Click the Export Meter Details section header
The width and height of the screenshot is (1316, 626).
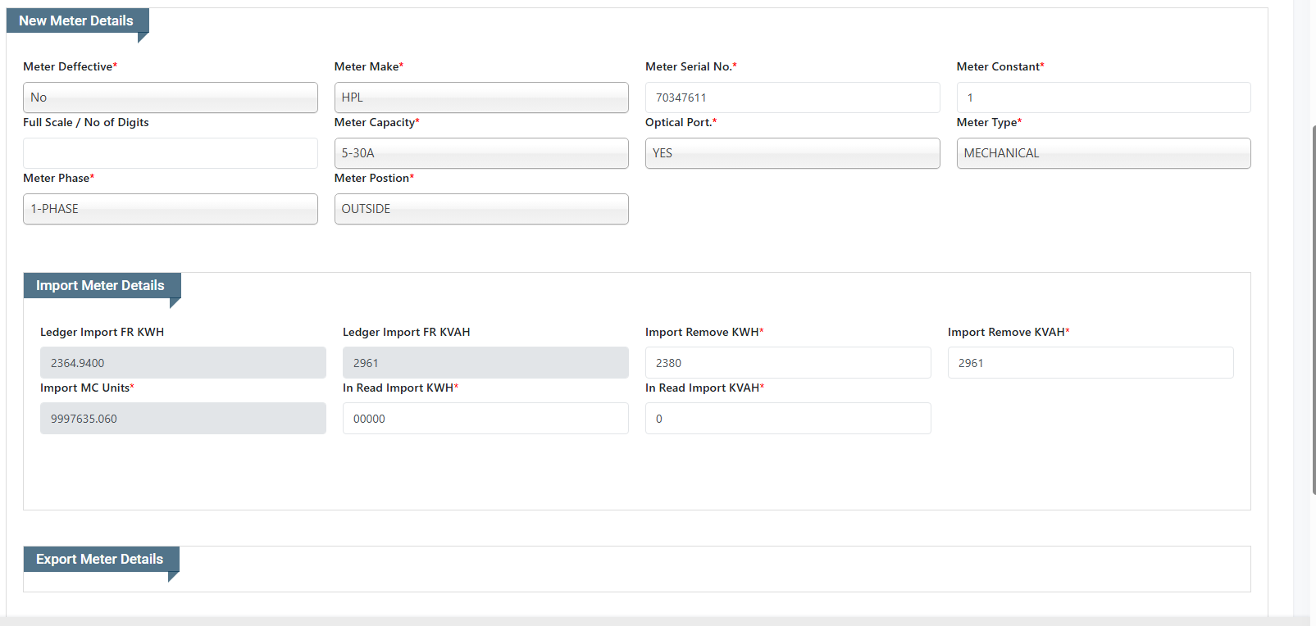point(100,559)
